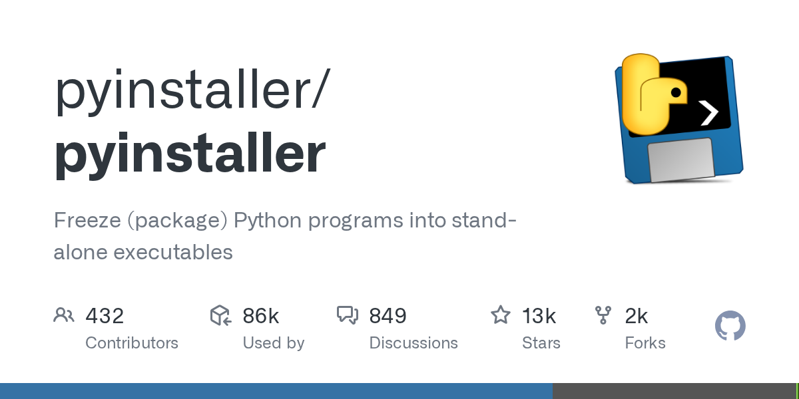Select the Contributors label

point(132,343)
